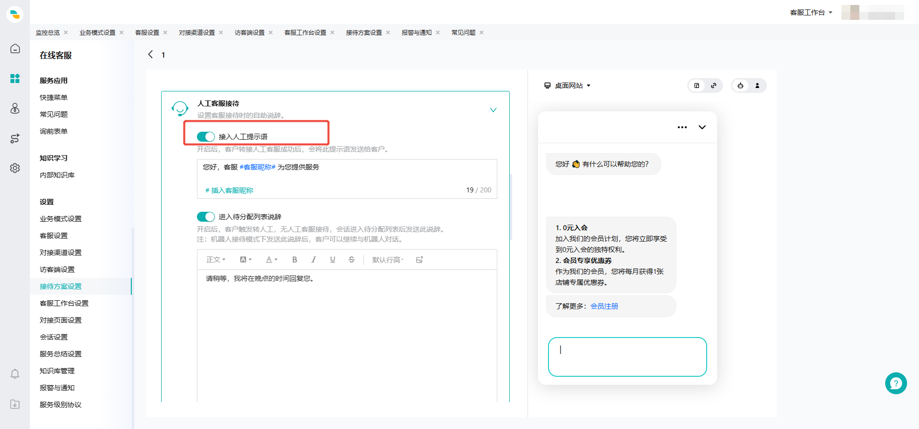
Task: Click the insert image icon in editor toolbar
Action: (x=419, y=259)
